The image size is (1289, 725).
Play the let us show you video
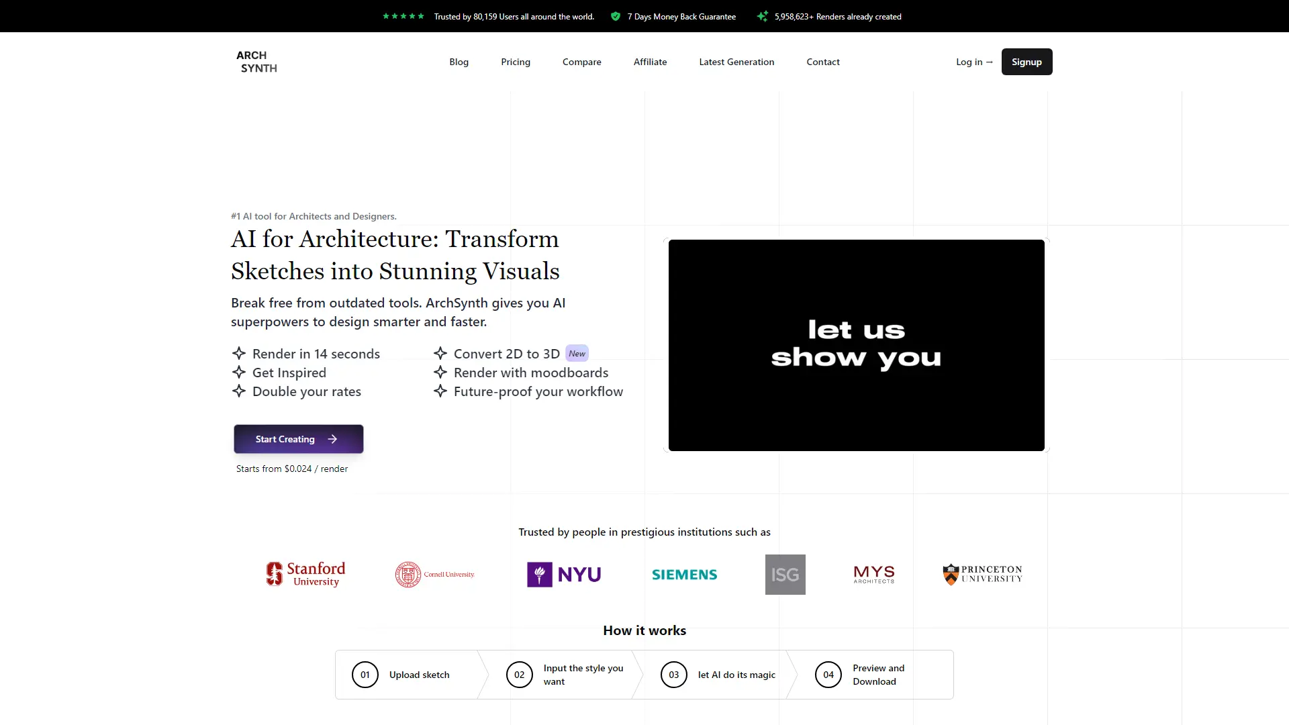(x=855, y=344)
